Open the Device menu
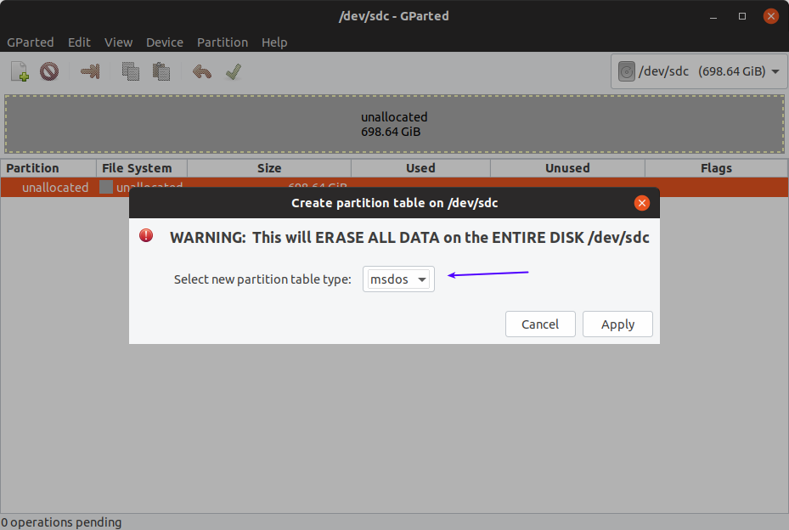The height and width of the screenshot is (530, 789). pos(165,42)
